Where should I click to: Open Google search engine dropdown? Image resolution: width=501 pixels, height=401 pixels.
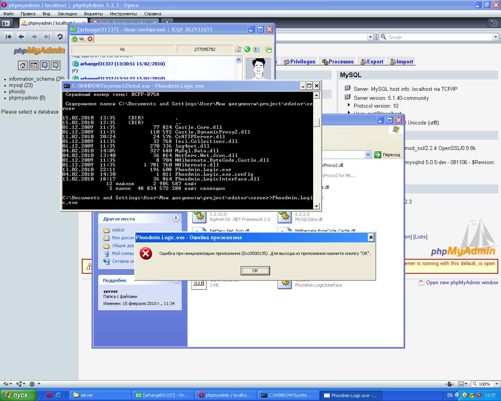495,37
